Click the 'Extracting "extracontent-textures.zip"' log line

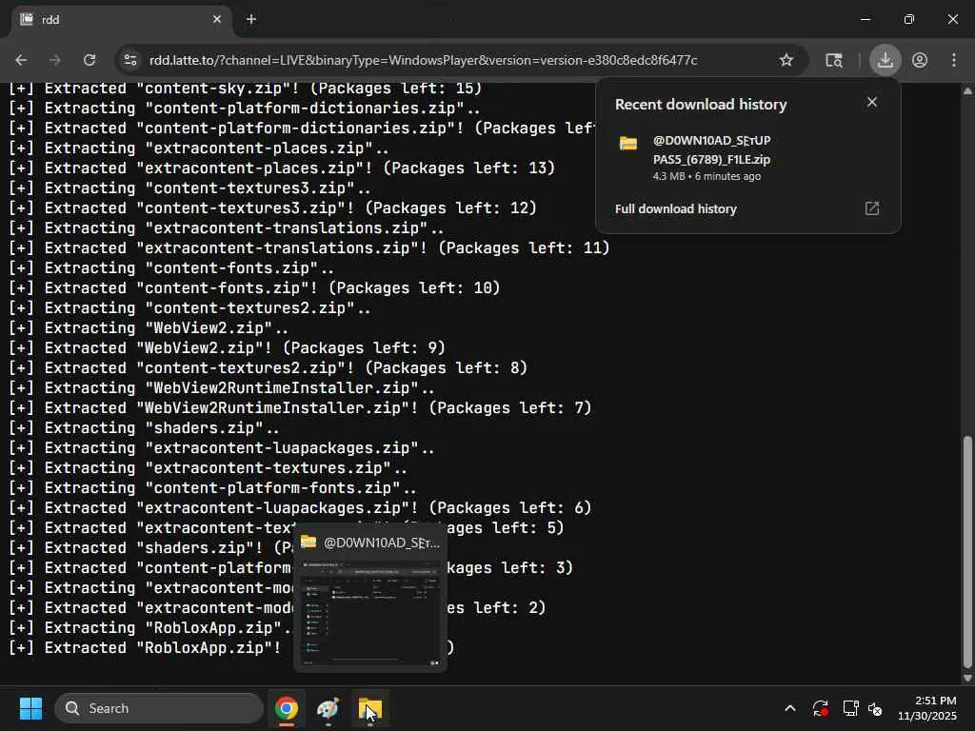[208, 468]
